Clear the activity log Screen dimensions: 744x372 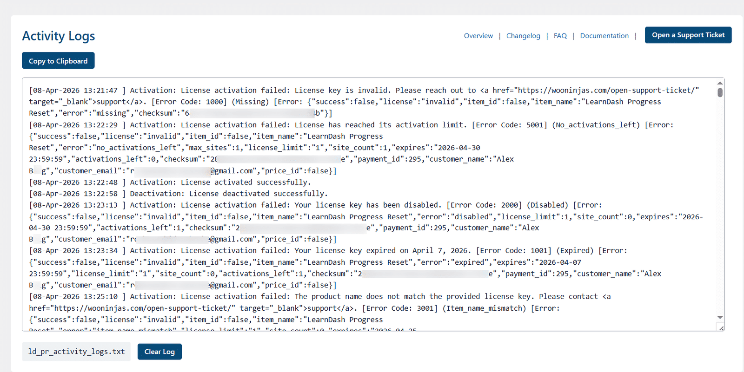159,352
